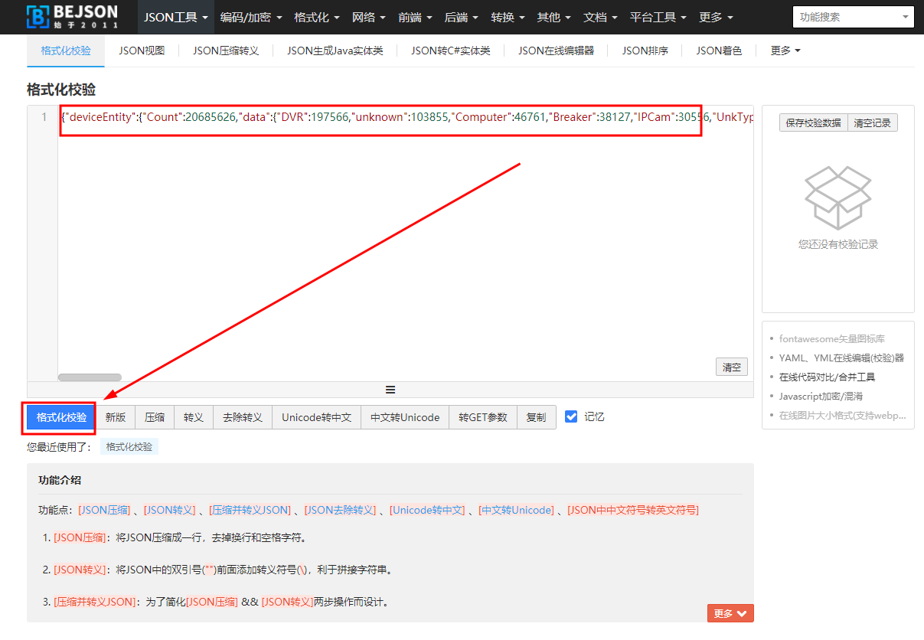
Task: Click the [JSON去除转义] feature link
Action: coord(341,510)
